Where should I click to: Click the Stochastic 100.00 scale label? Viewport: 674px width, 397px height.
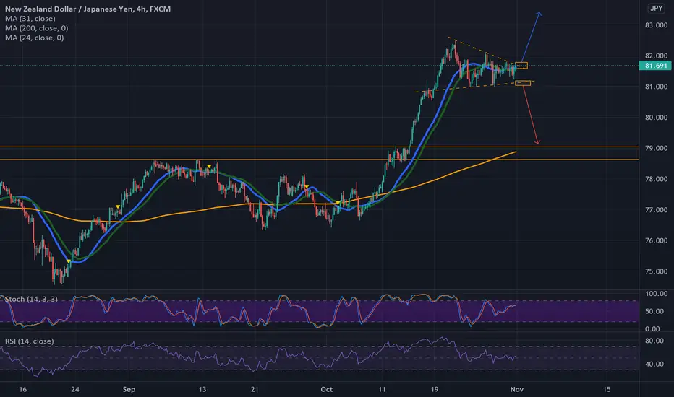(657, 294)
